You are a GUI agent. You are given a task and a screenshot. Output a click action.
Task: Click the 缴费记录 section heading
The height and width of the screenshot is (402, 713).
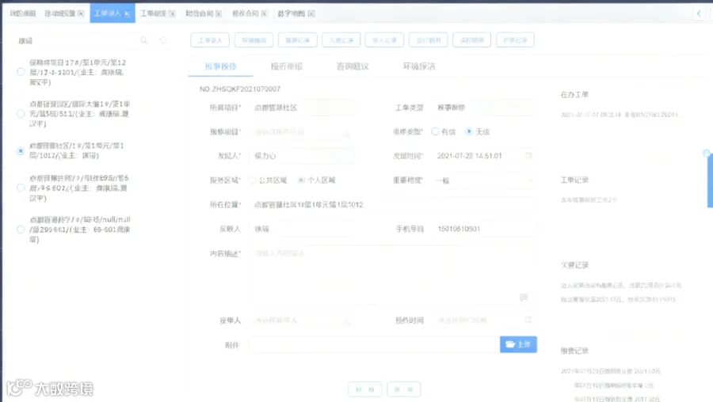tap(574, 351)
